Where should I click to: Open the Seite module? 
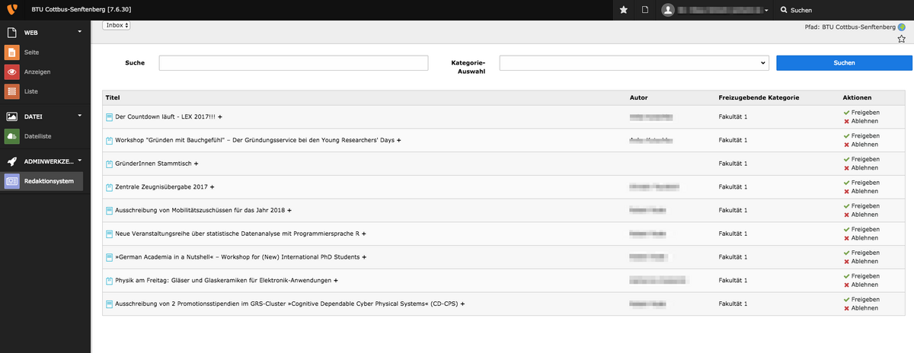click(31, 52)
